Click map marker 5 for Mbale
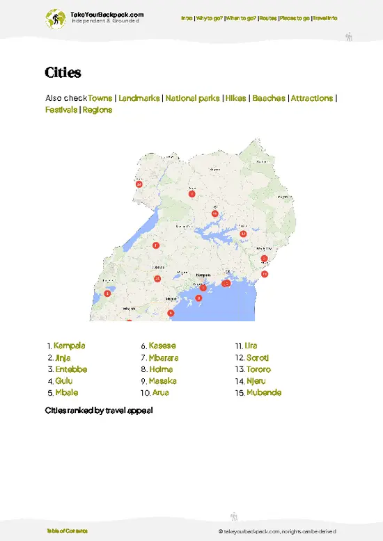 coord(264,259)
